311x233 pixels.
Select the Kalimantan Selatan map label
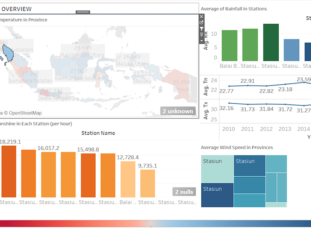point(79,78)
